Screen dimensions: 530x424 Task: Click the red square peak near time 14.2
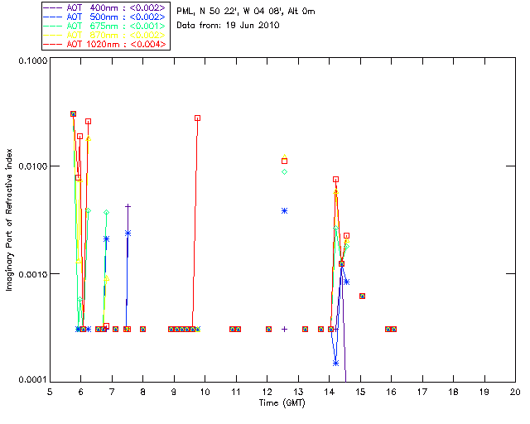point(335,180)
